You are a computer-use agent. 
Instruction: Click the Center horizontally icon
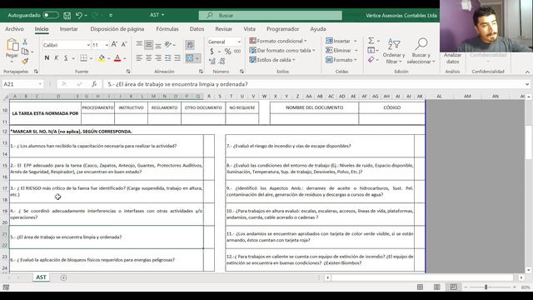pyautogui.click(x=148, y=58)
